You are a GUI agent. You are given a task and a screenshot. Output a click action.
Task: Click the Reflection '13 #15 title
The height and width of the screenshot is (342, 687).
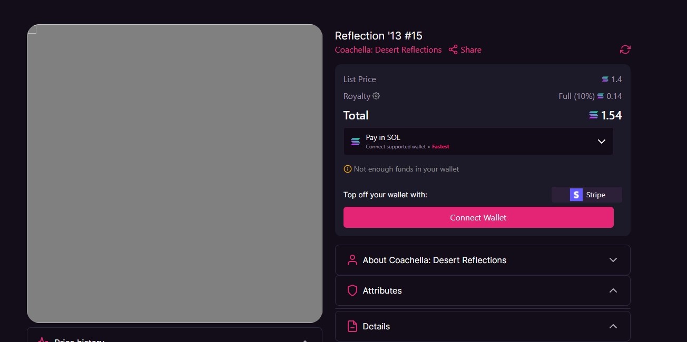[379, 36]
